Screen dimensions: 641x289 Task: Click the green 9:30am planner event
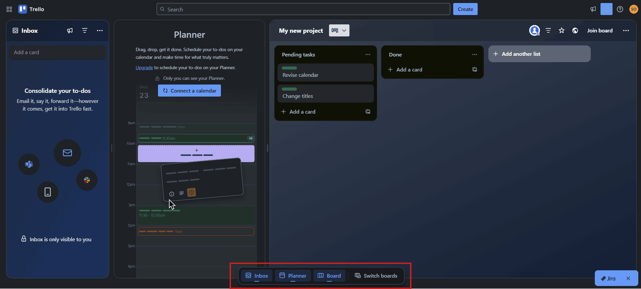click(x=196, y=138)
